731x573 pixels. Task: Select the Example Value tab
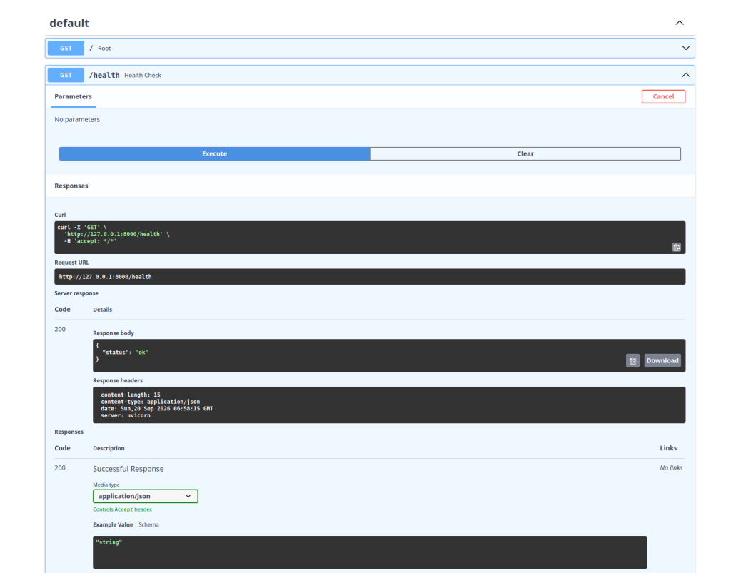[113, 524]
